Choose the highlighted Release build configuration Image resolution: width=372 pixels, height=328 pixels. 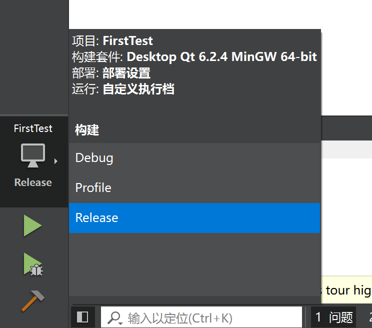pyautogui.click(x=194, y=217)
